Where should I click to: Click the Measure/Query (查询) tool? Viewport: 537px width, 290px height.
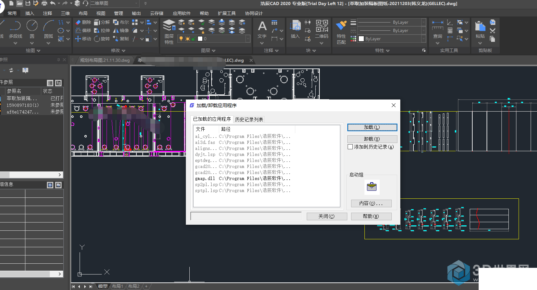(x=438, y=30)
